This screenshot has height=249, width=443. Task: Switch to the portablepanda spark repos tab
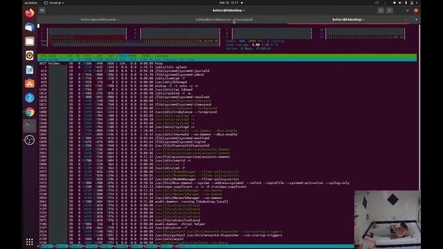click(x=224, y=19)
